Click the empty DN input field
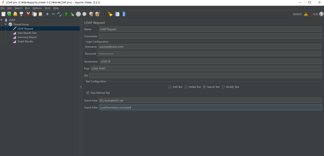The width and height of the screenshot is (324, 156). (x=206, y=75)
